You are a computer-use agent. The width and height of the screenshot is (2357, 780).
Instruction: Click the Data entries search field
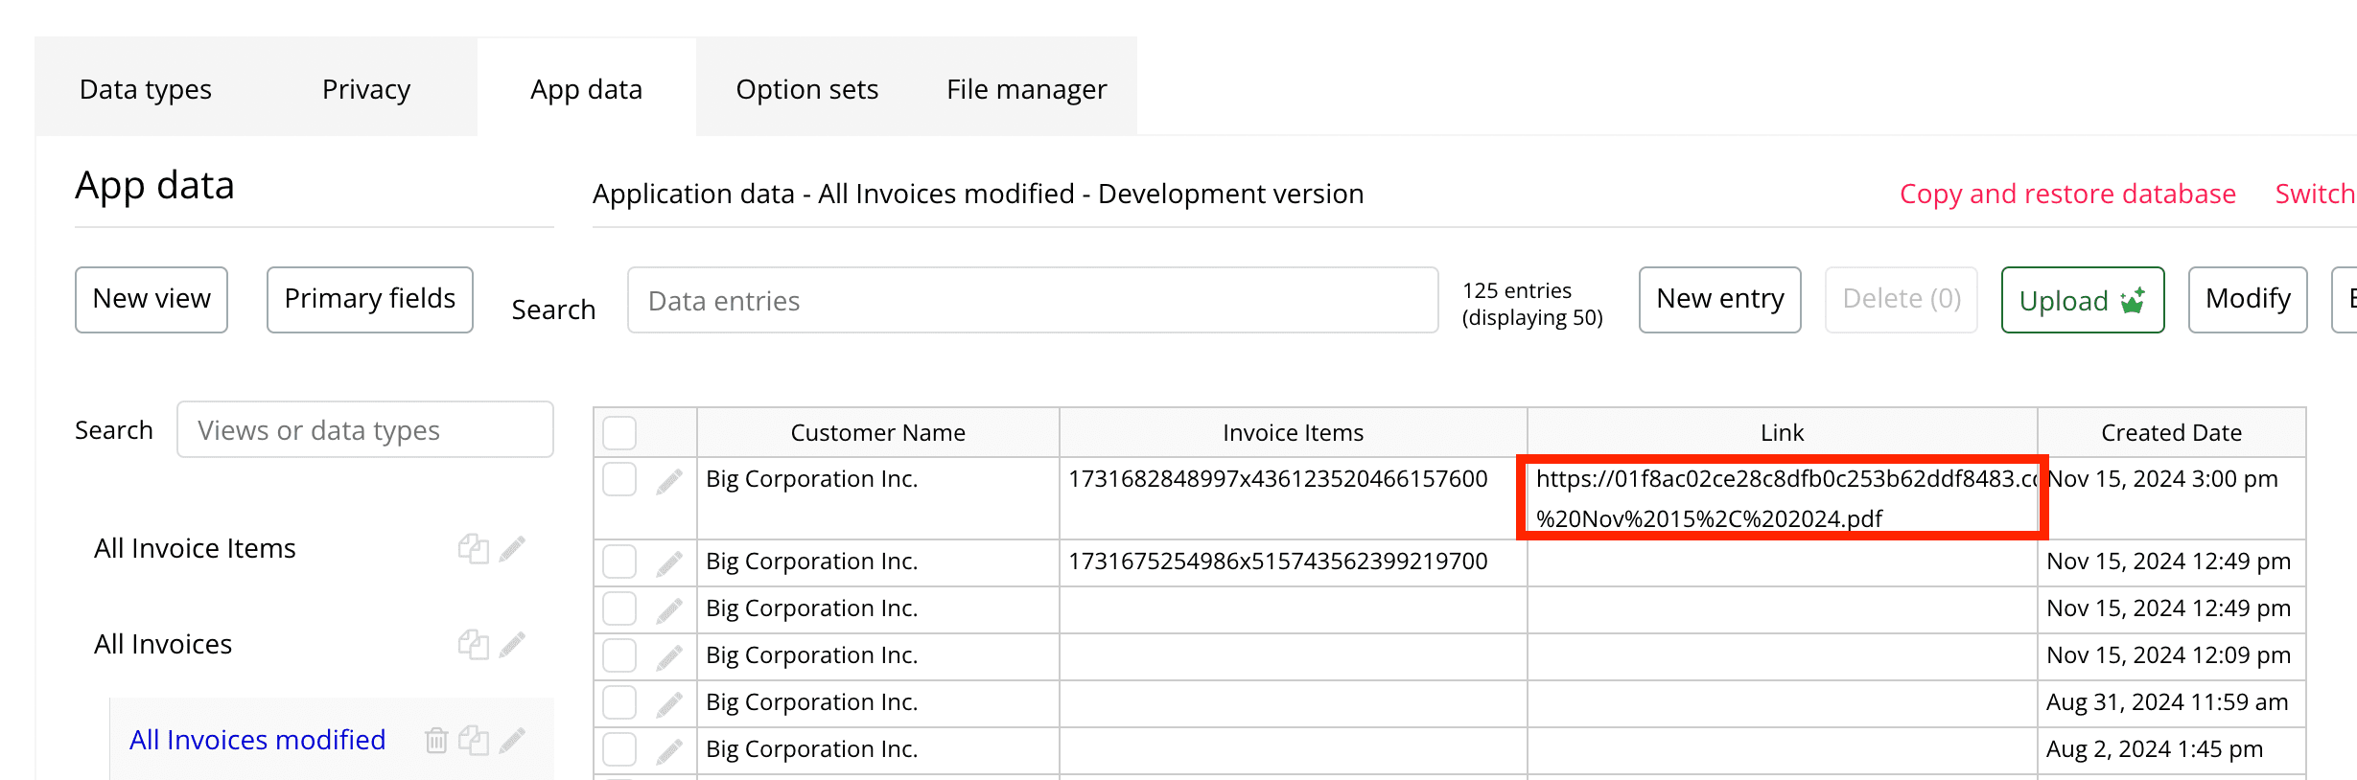[1032, 301]
